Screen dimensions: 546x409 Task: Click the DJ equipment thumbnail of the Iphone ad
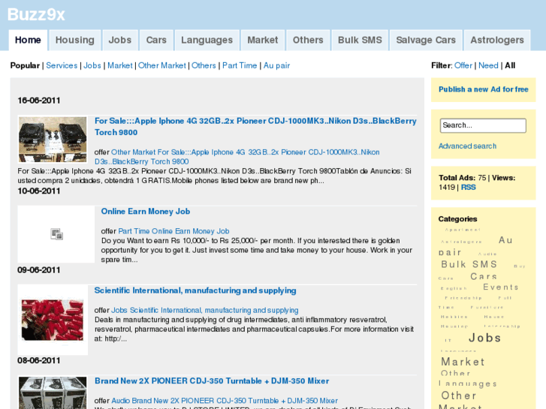[x=53, y=140]
